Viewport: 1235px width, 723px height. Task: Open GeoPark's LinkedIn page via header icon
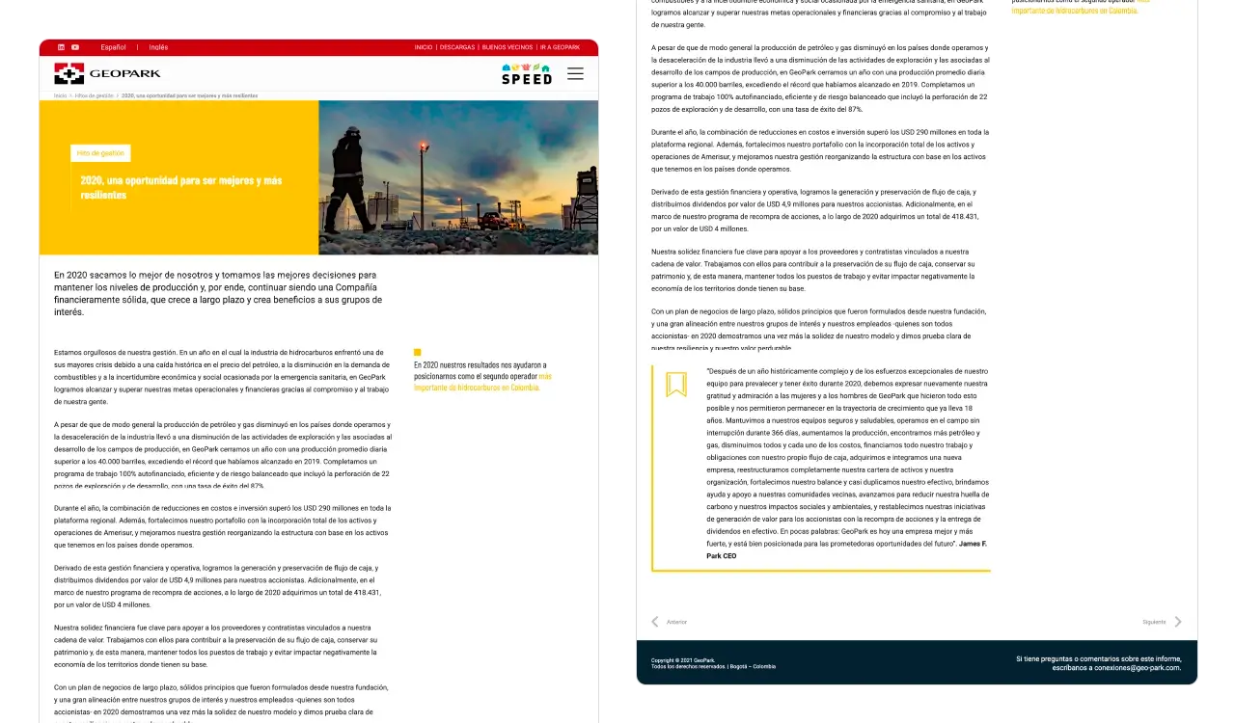click(x=61, y=46)
